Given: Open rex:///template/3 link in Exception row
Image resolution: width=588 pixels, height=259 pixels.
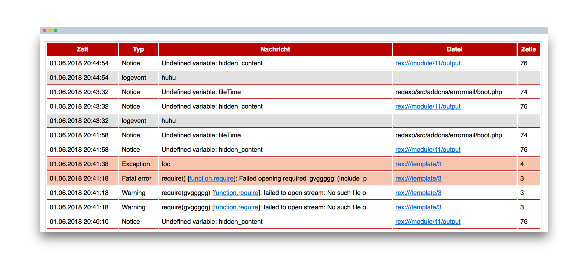Looking at the screenshot, I should pos(418,164).
